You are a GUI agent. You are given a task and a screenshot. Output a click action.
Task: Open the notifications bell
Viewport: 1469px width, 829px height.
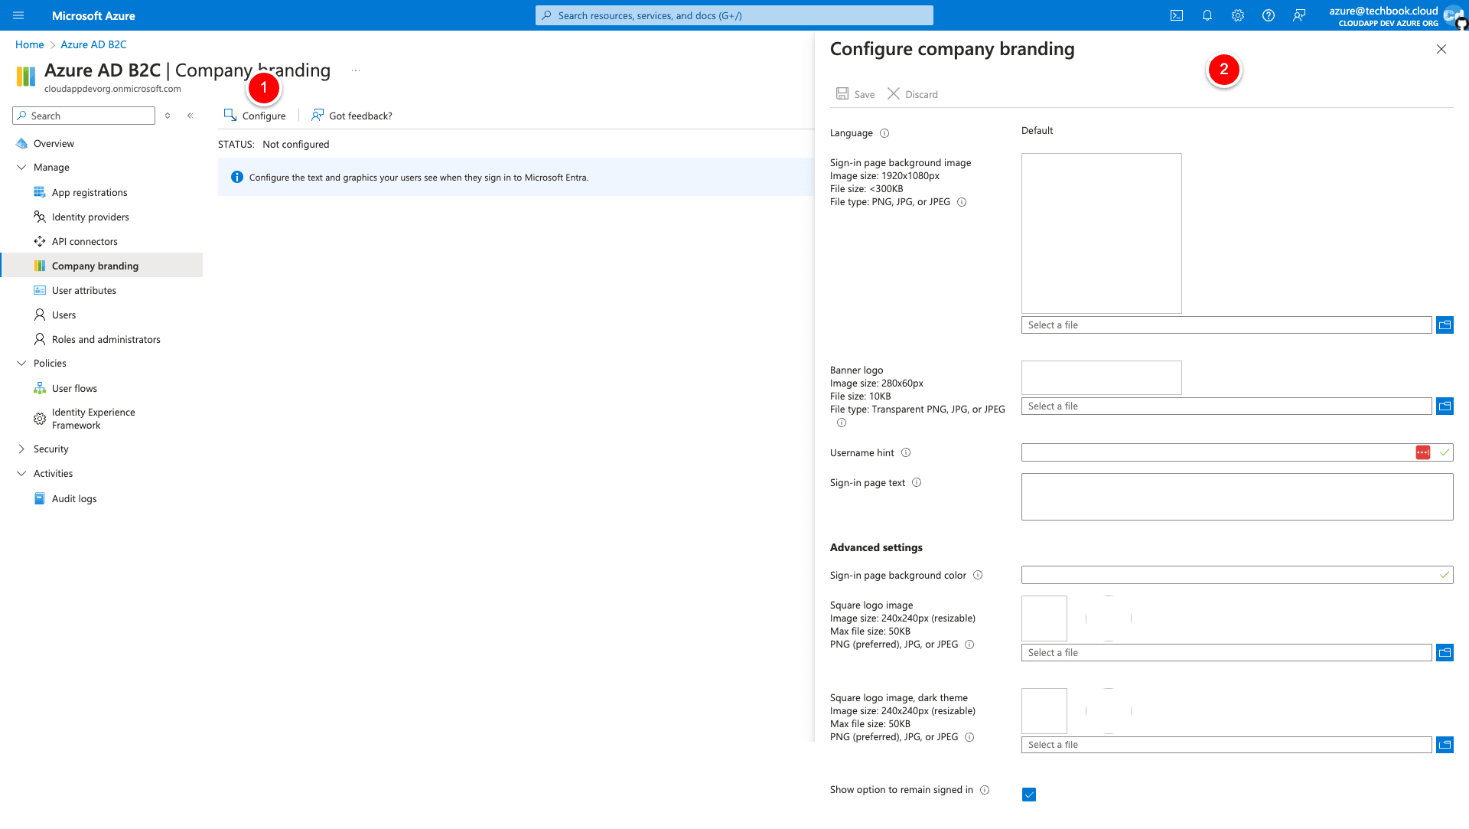click(x=1207, y=15)
